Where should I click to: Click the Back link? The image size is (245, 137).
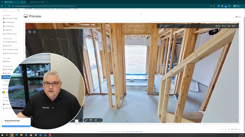[x=238, y=17]
